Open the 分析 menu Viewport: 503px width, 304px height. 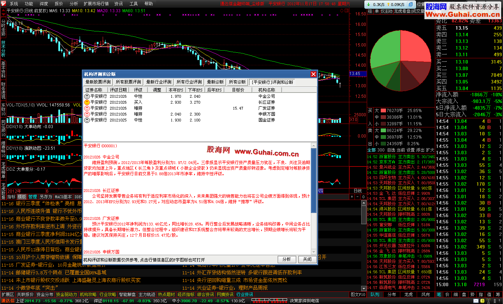(x=74, y=3)
